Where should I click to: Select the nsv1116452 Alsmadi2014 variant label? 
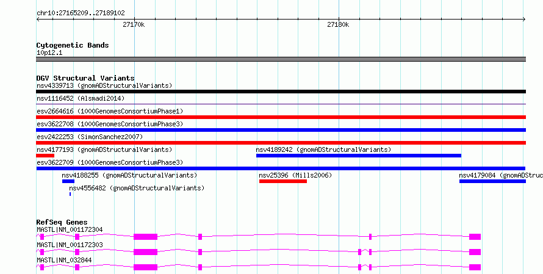pos(81,98)
